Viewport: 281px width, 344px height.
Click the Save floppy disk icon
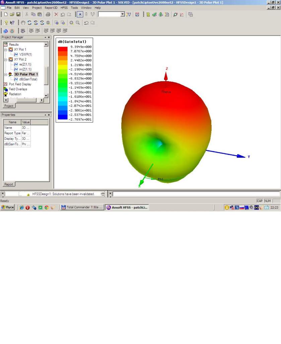click(18, 14)
